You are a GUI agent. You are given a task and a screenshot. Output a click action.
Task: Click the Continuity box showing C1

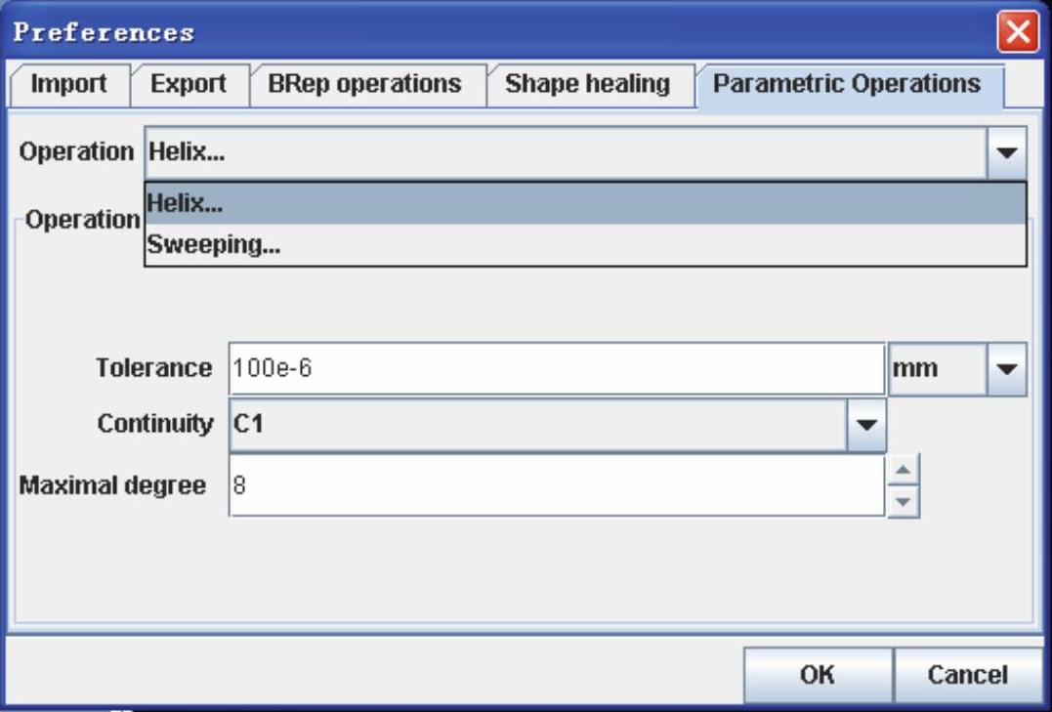tap(537, 425)
